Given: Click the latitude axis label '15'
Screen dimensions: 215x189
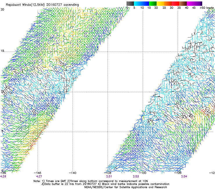Looking at the screenshot, I should coord(2,51).
